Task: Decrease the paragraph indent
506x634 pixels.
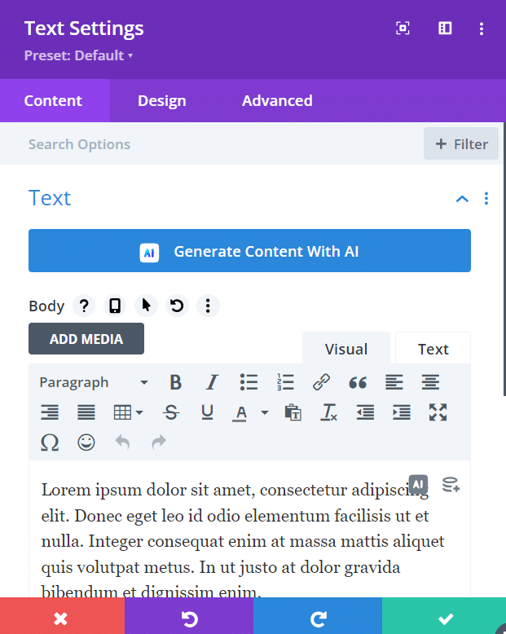Action: click(365, 412)
